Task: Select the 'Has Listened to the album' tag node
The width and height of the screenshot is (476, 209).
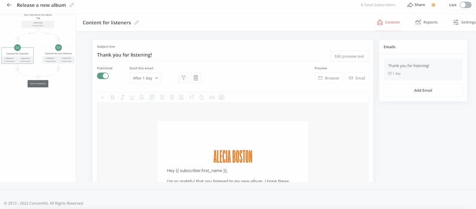Action: 38,21
